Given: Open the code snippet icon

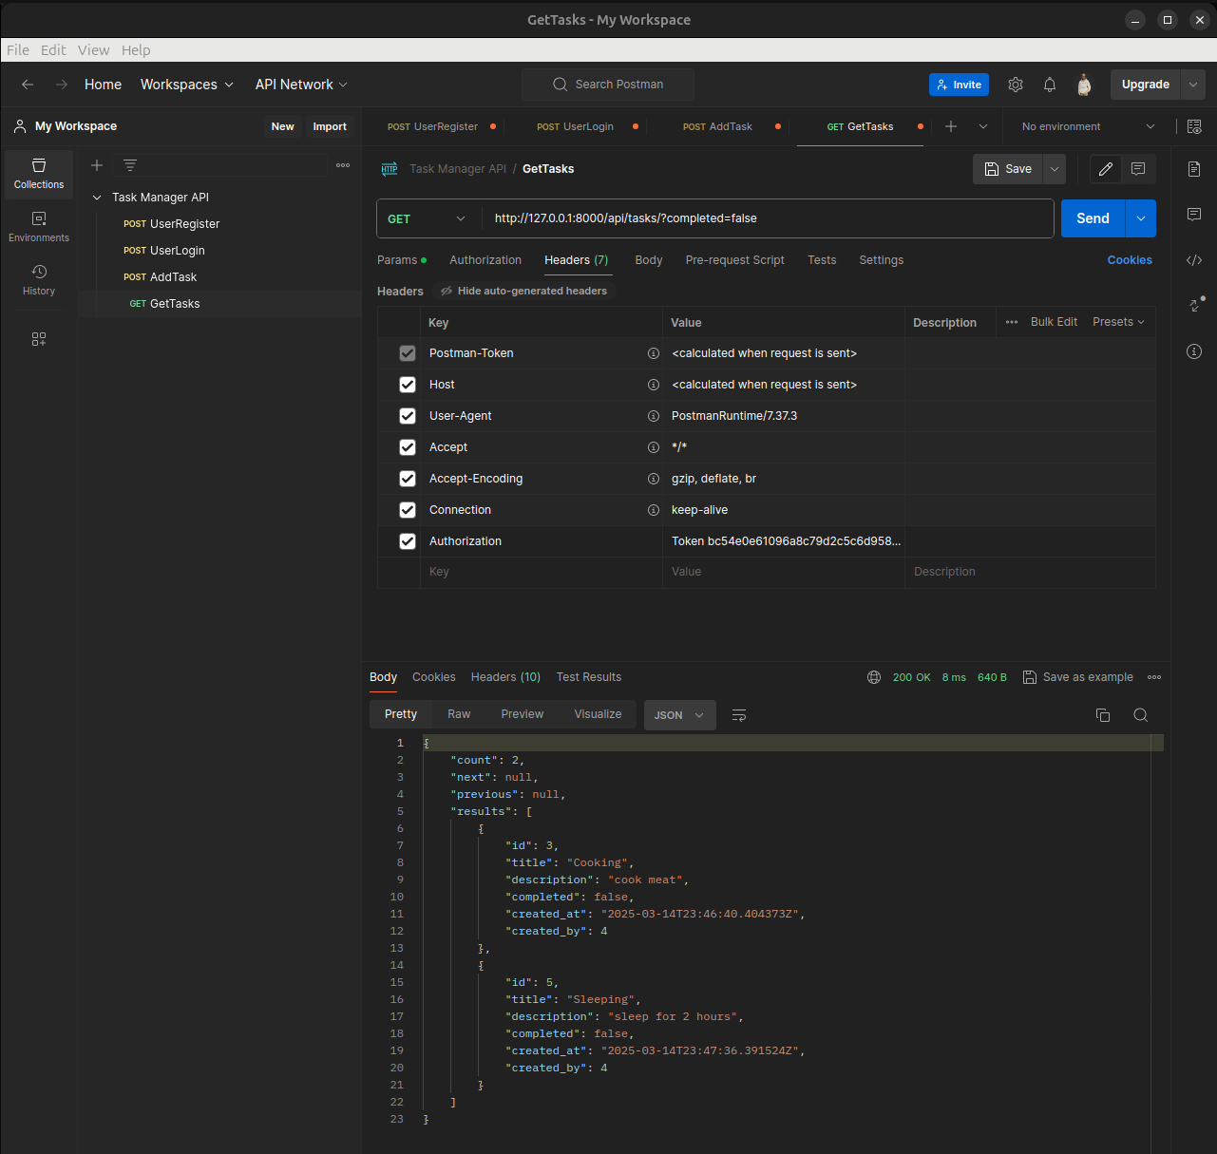Looking at the screenshot, I should coord(1194,260).
